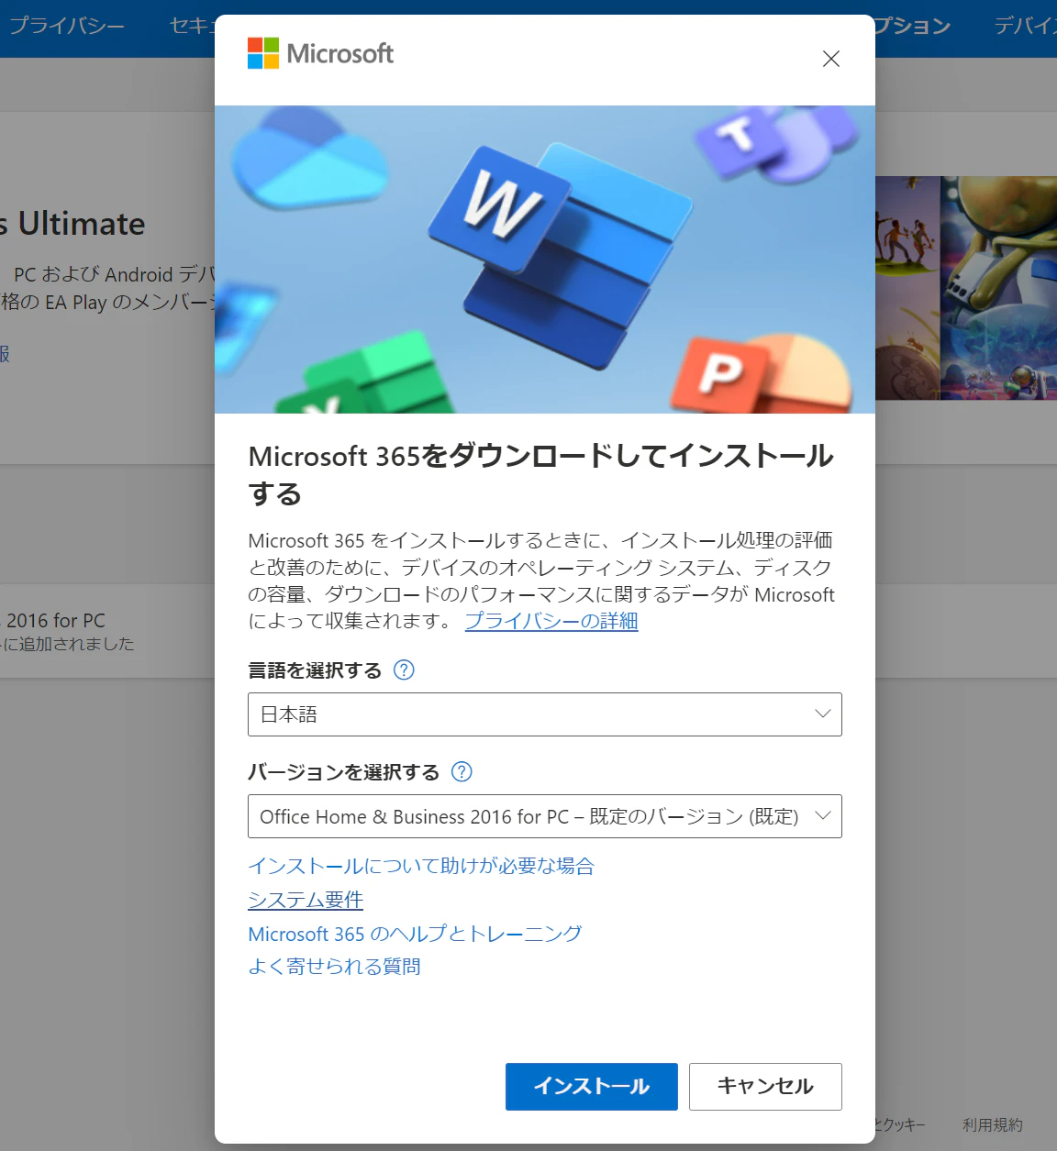Open the Office Home & Business 2016 version dropdown
Image resolution: width=1057 pixels, height=1151 pixels.
coord(545,816)
